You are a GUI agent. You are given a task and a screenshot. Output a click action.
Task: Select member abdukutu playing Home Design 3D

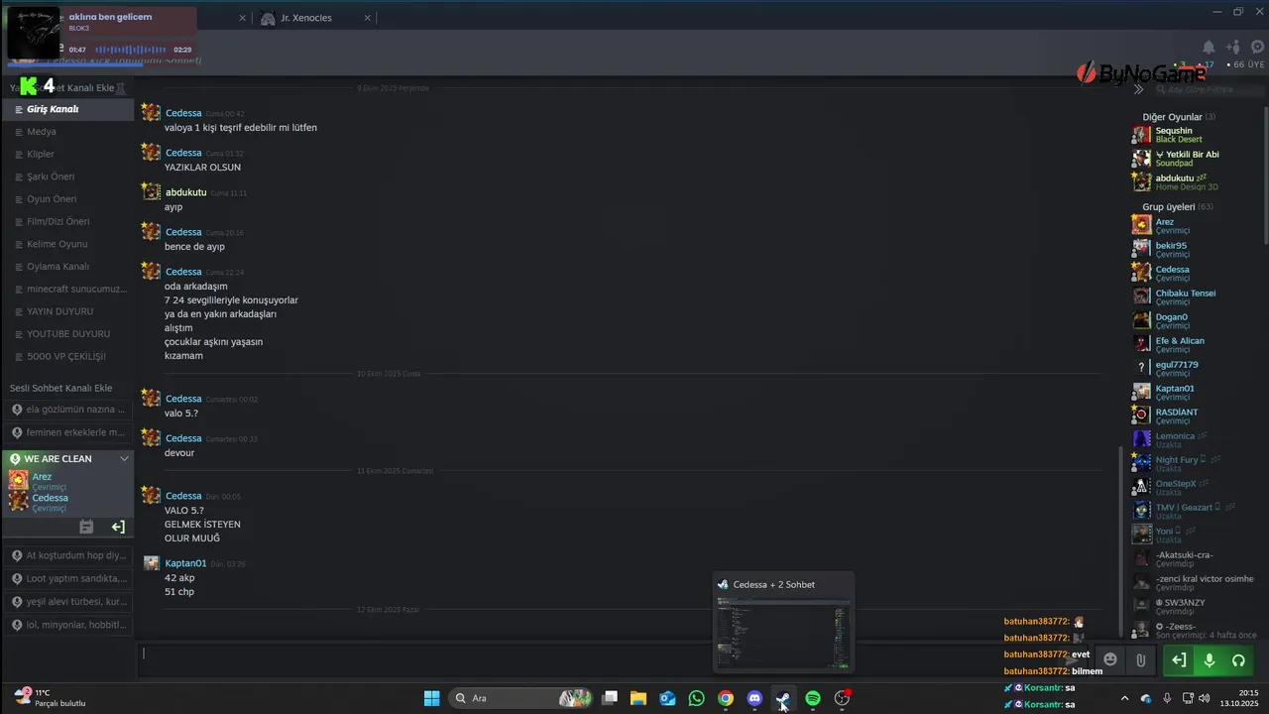click(x=1196, y=182)
